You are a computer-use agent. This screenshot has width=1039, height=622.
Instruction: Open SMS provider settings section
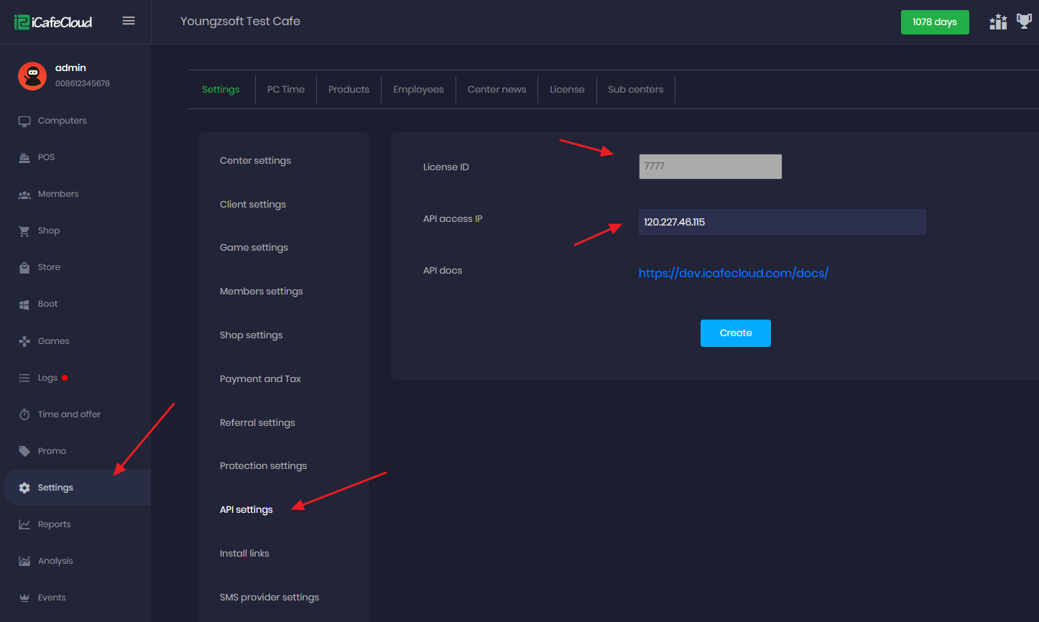(269, 598)
